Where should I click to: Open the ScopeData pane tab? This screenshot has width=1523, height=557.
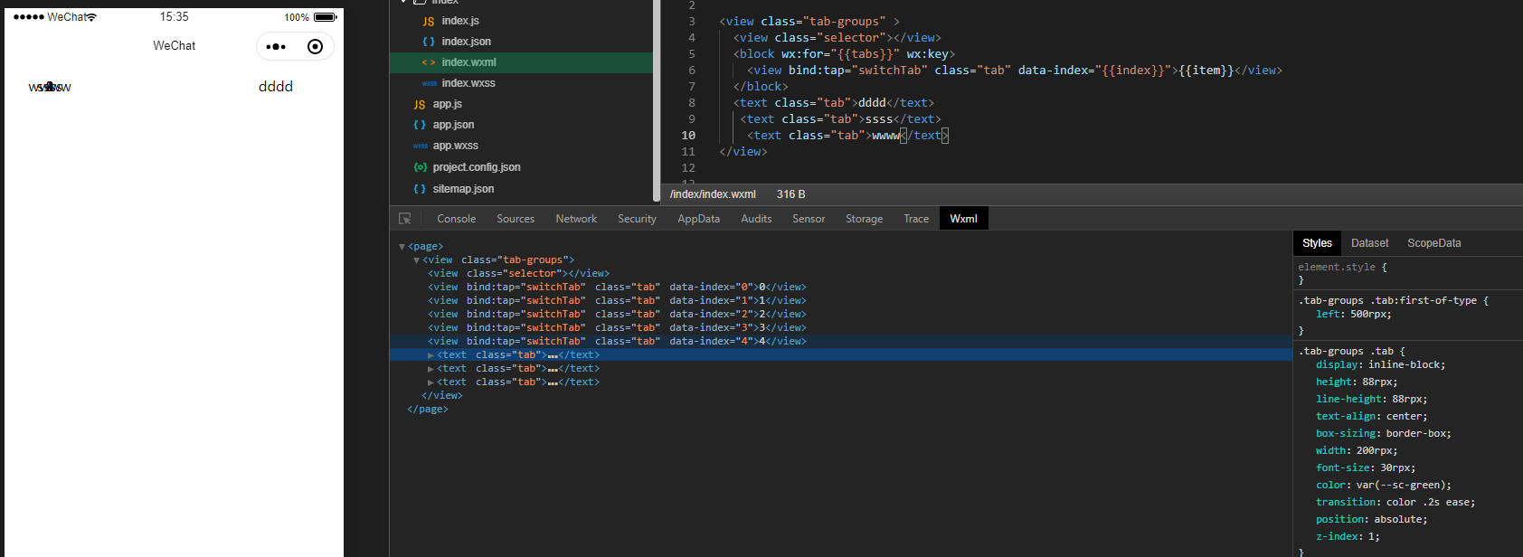coord(1433,243)
